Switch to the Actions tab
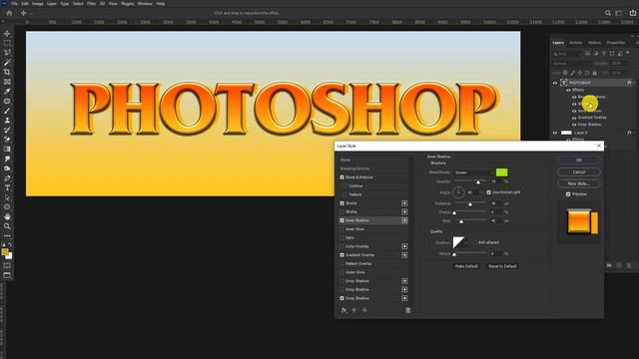The width and height of the screenshot is (639, 359). click(x=575, y=43)
